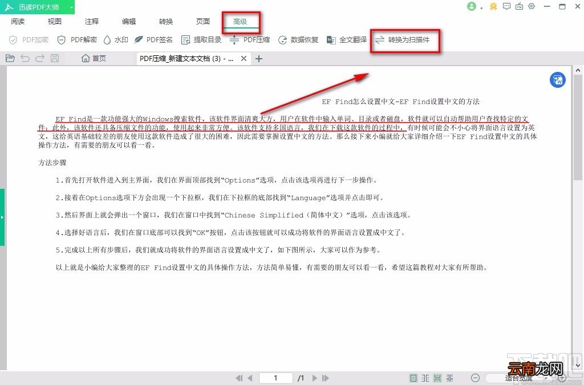Open the PDF签名 signature tool

click(153, 39)
